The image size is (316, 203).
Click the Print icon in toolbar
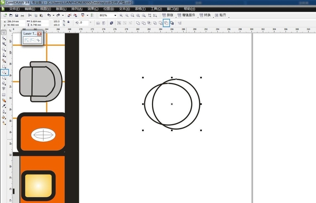pos(22,15)
